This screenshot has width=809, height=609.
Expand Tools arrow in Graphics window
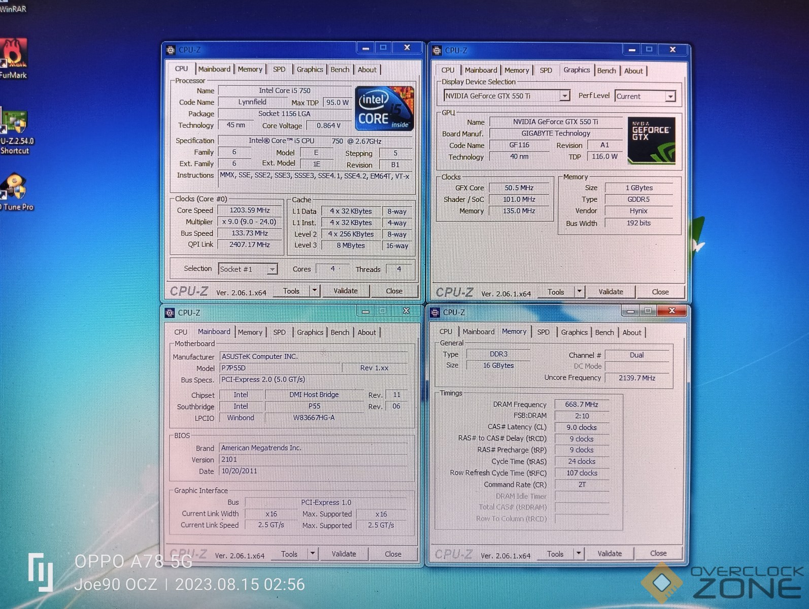(x=580, y=291)
